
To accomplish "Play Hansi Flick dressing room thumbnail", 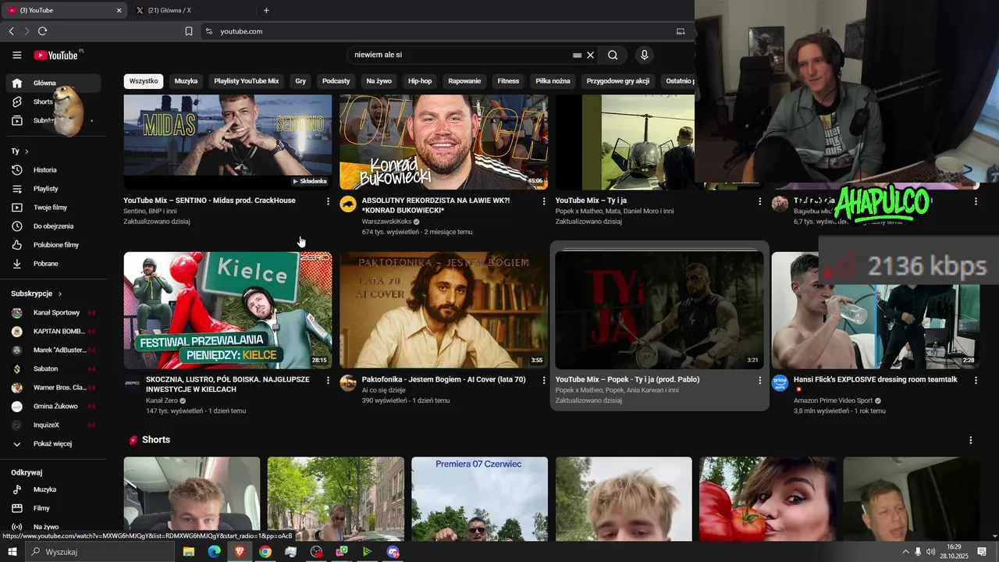I will [x=876, y=310].
